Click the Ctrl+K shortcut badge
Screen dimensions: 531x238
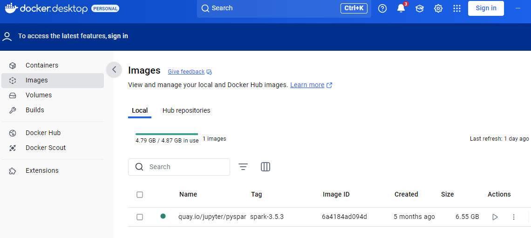[354, 8]
